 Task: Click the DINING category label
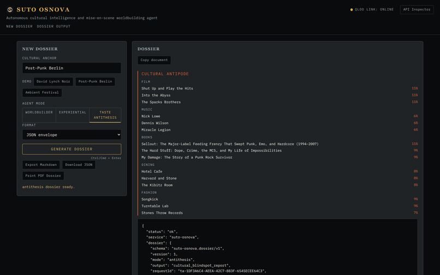click(148, 165)
